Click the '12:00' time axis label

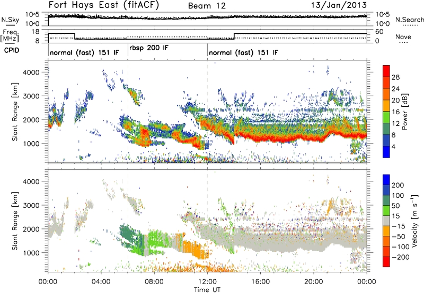207,282
